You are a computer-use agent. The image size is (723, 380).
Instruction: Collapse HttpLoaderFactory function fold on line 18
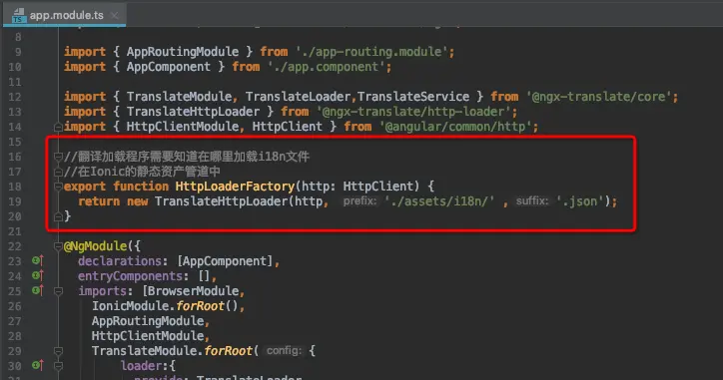(58, 187)
